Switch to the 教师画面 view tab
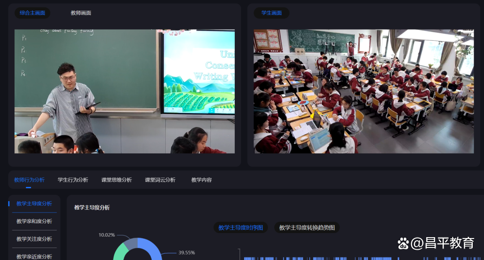The image size is (484, 260). [x=81, y=13]
